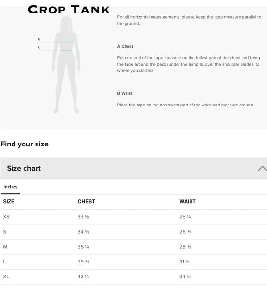267x289 pixels.
Task: Click the WAIST column header
Action: pos(188,201)
